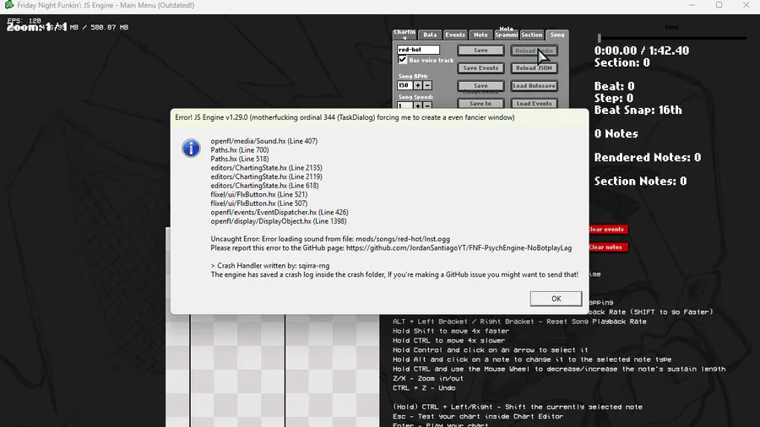The width and height of the screenshot is (760, 427).
Task: Click the song name field containing red-hot
Action: click(418, 50)
